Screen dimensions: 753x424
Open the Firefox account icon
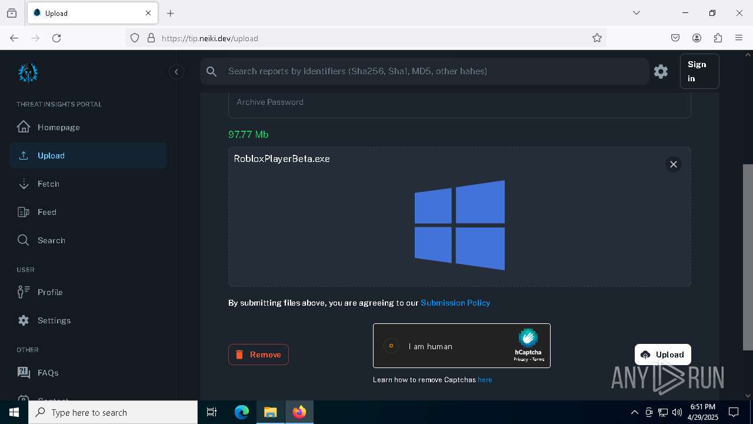697,38
